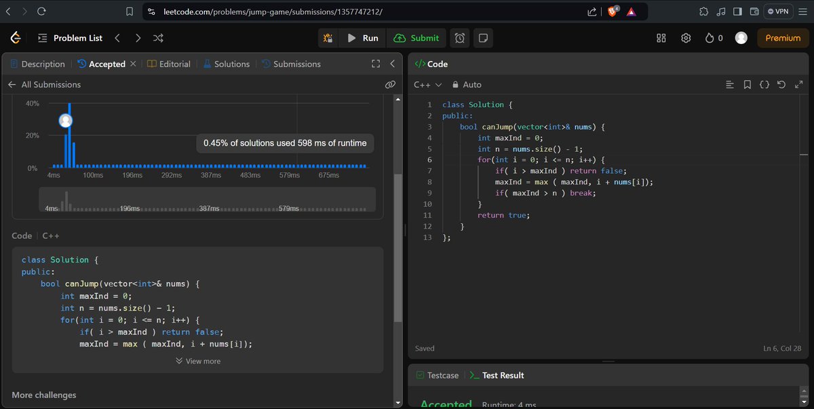Image resolution: width=814 pixels, height=409 pixels.
Task: Reset code with undo arrow icon
Action: (x=781, y=85)
